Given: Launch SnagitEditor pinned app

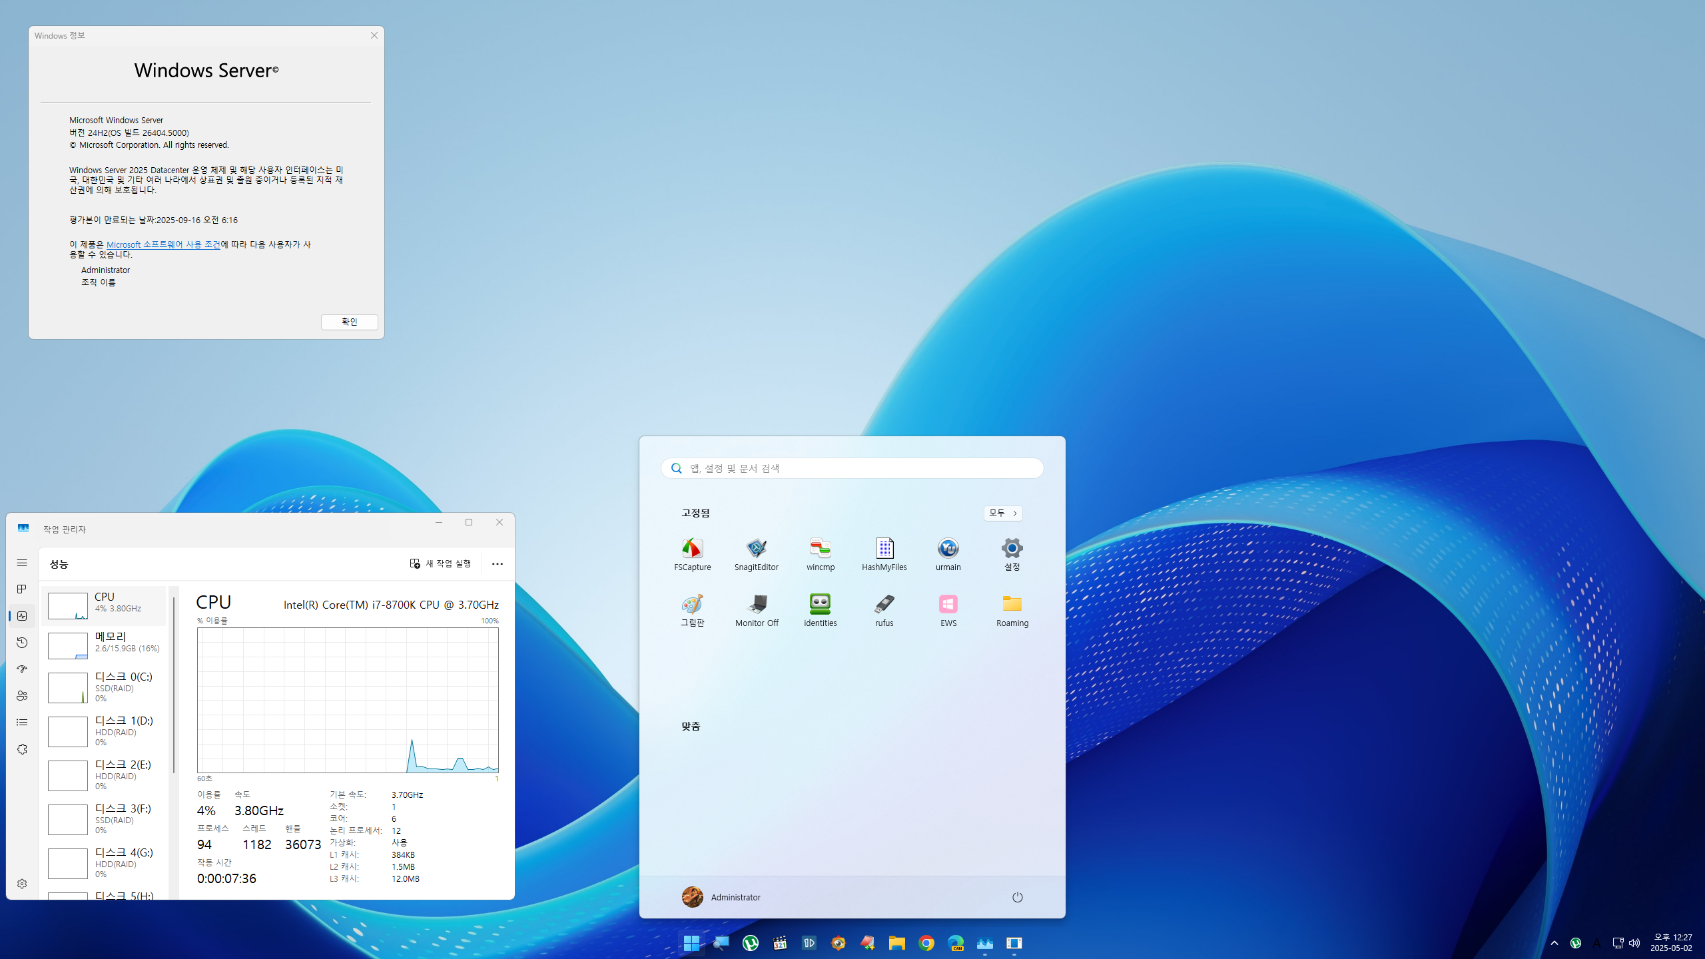Looking at the screenshot, I should click(756, 554).
